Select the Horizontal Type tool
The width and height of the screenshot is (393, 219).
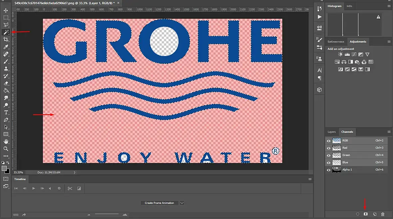(x=6, y=112)
